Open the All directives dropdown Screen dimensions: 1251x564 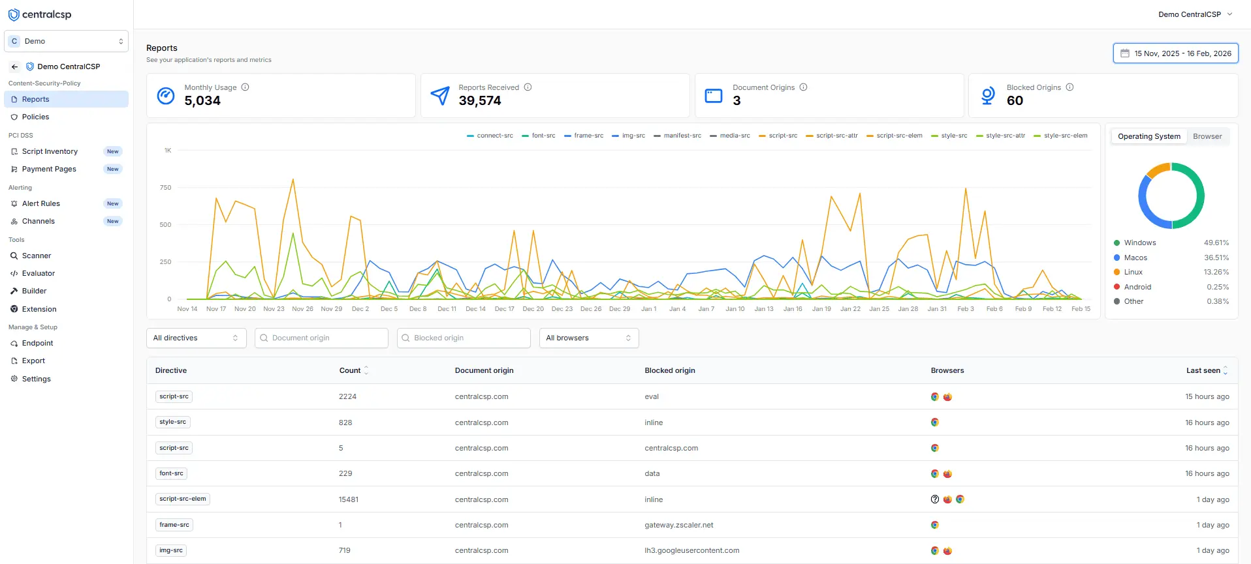tap(196, 338)
